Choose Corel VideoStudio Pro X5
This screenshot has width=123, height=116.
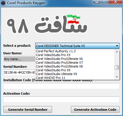tap(75, 55)
